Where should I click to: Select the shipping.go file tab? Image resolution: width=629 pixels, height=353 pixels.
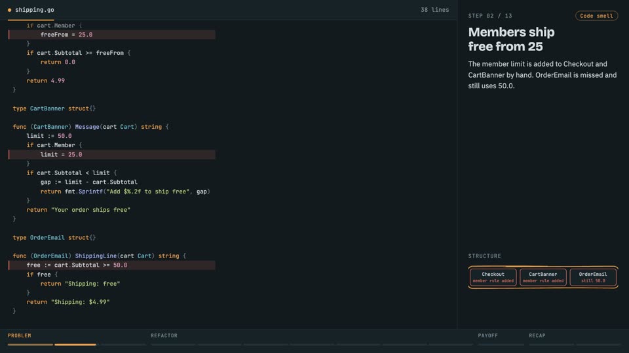(x=31, y=10)
